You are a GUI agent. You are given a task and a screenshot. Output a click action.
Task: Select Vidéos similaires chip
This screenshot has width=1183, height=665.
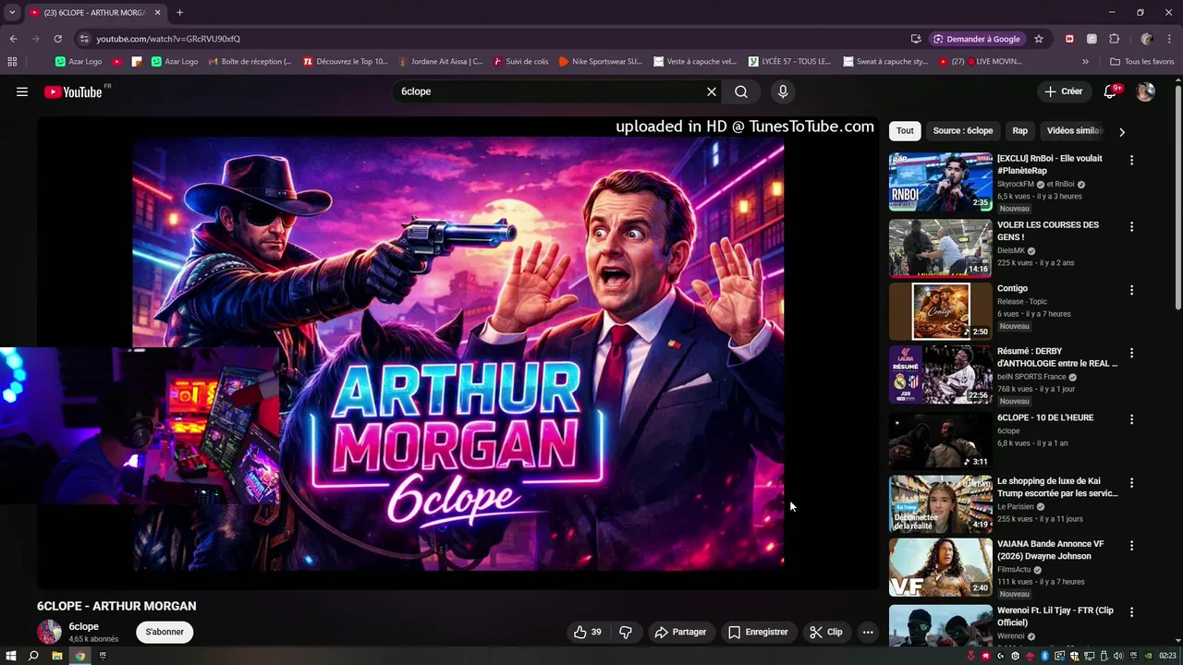(1073, 131)
